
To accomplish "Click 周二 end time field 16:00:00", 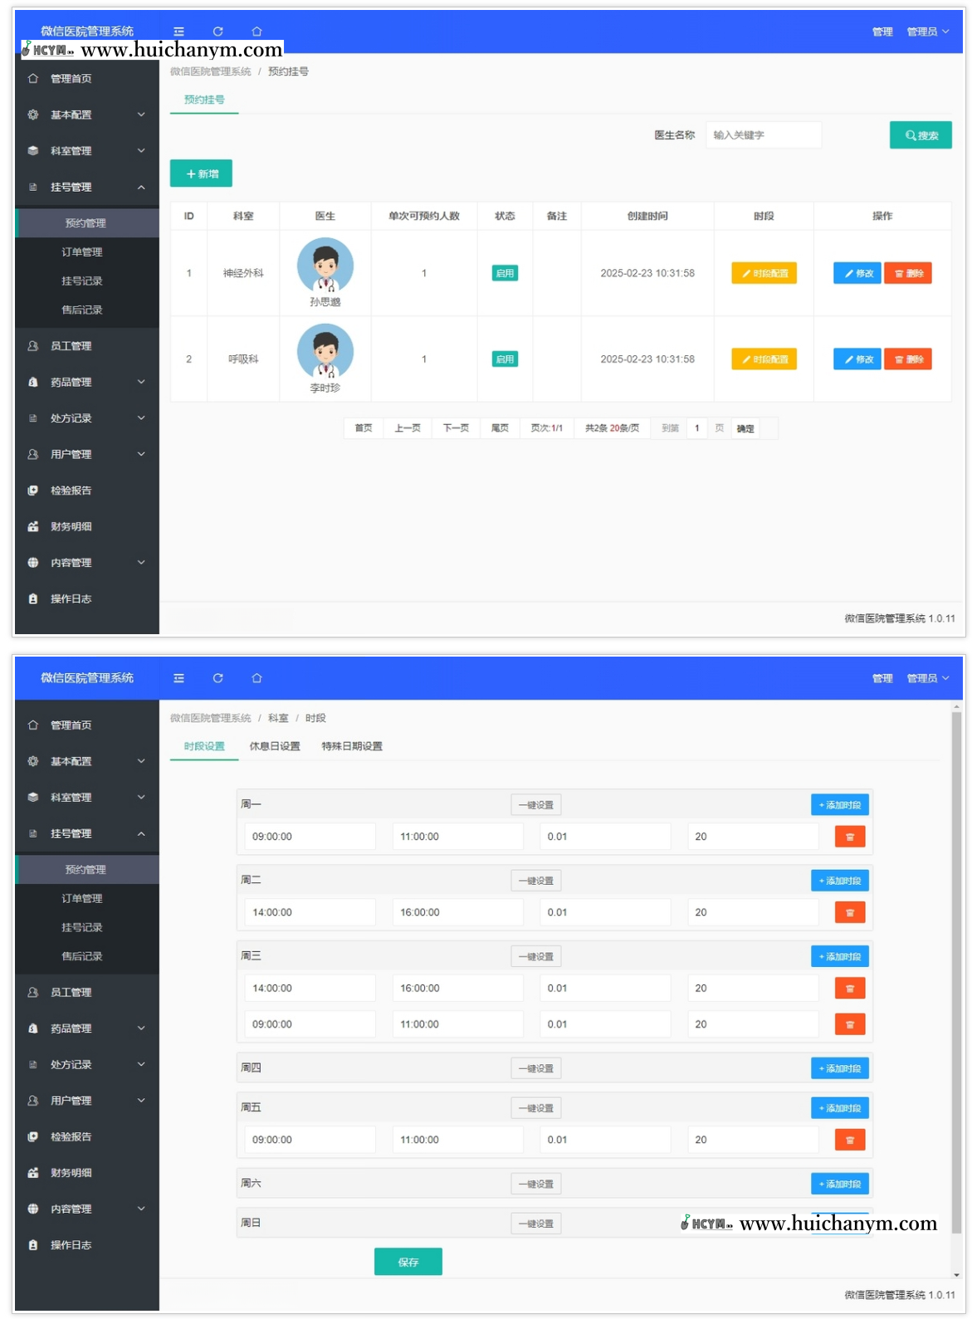I will click(x=457, y=912).
